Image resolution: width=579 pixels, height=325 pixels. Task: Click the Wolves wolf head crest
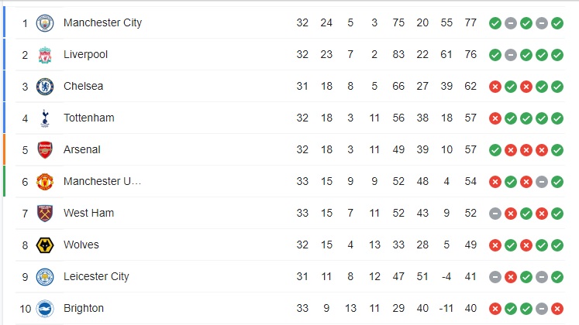pos(45,245)
